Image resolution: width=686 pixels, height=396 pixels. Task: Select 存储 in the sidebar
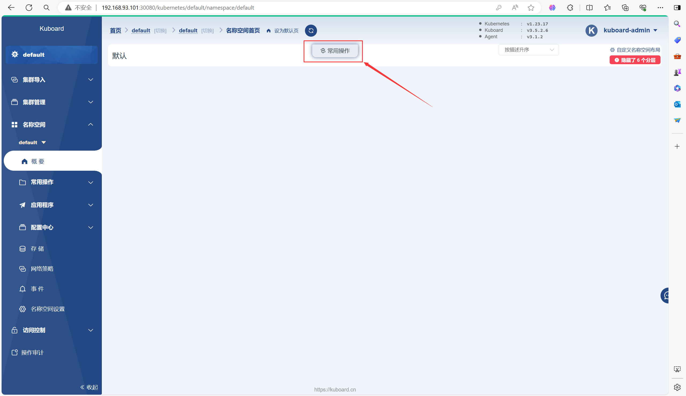(37, 249)
